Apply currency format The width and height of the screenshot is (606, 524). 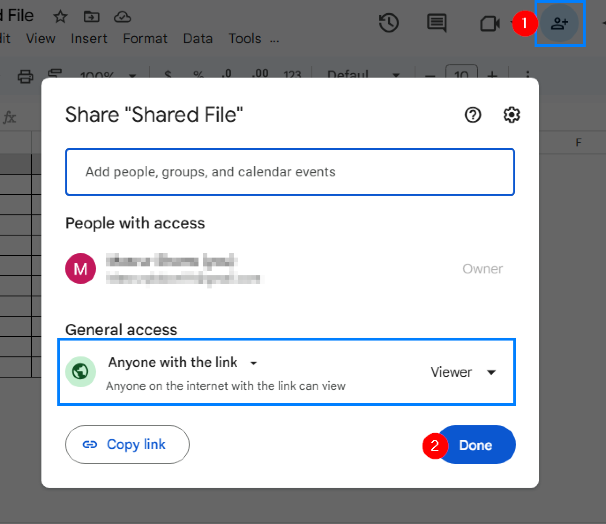[x=168, y=74]
